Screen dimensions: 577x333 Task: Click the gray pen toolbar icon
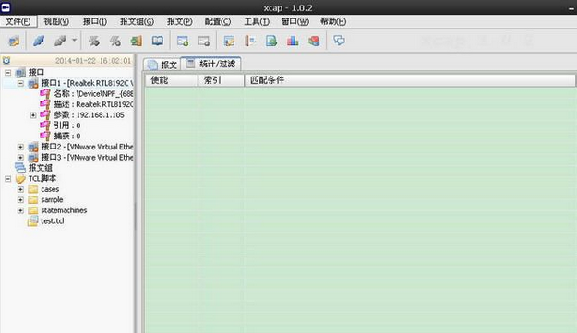click(60, 41)
